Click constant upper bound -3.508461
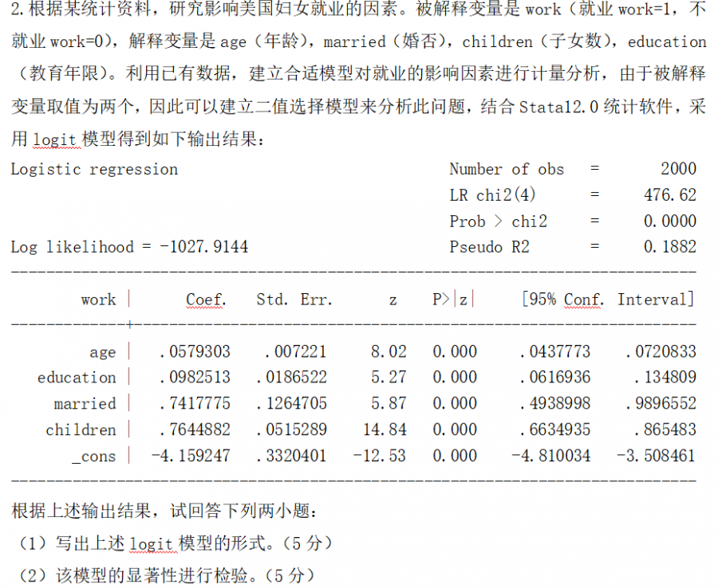Screen dimensions: 718x588 [x=657, y=456]
